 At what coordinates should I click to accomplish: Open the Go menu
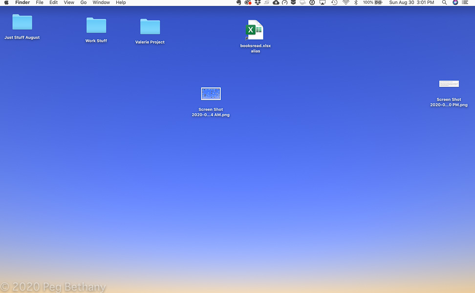(x=83, y=2)
